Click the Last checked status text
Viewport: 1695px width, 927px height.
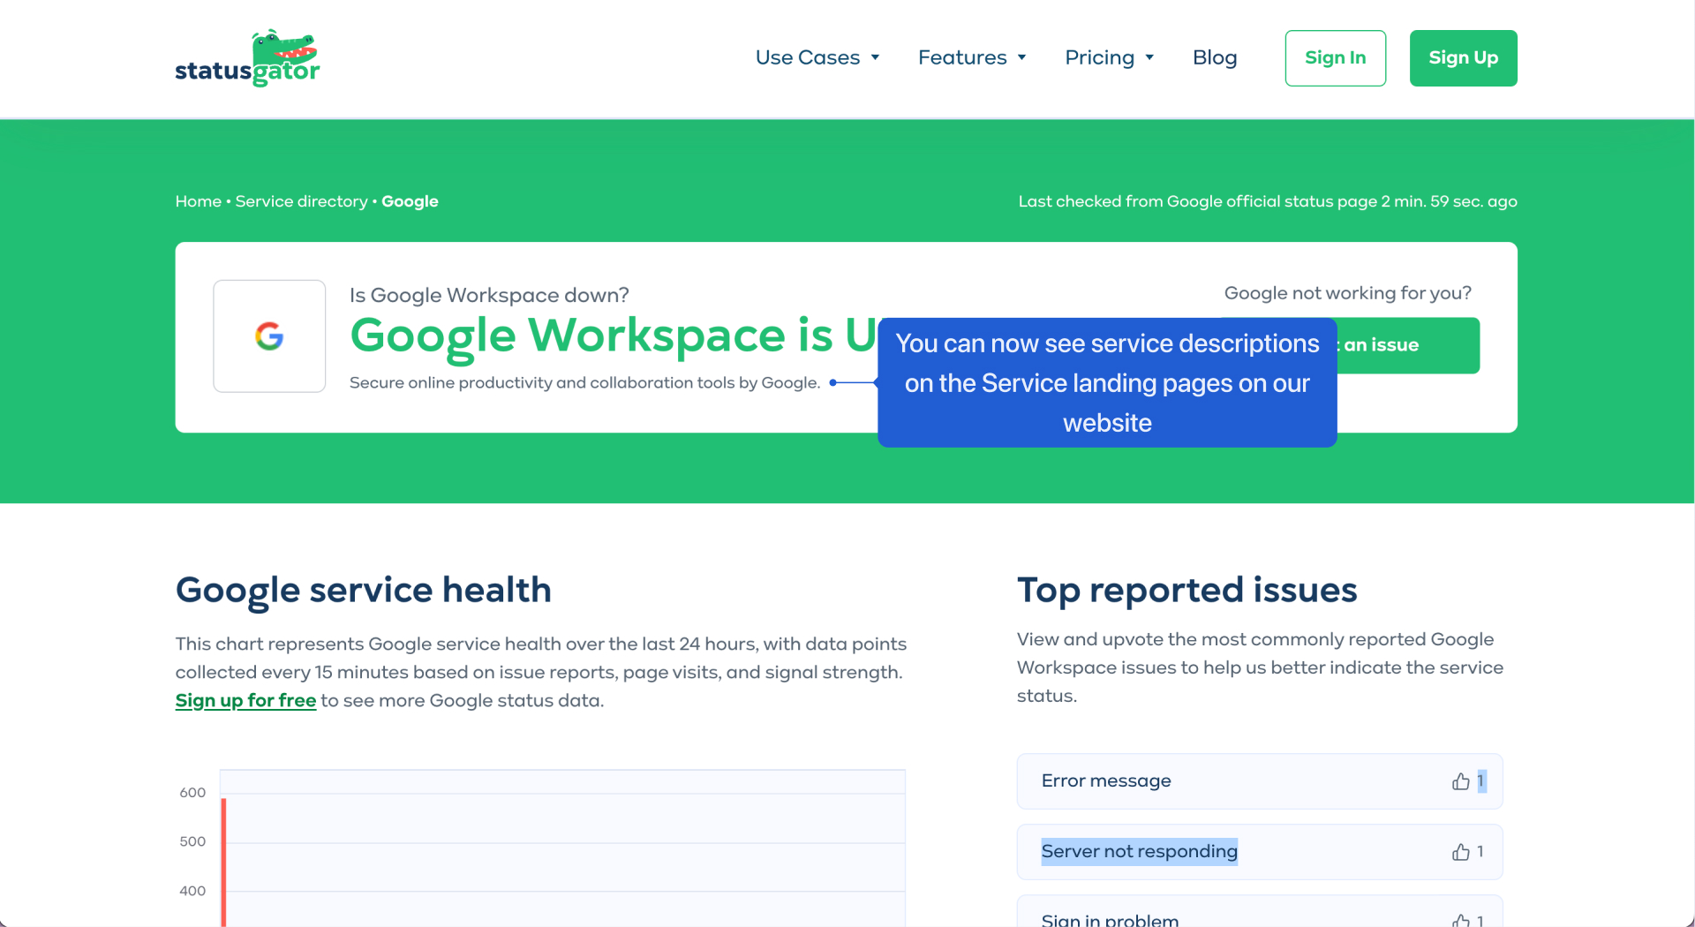[1268, 201]
